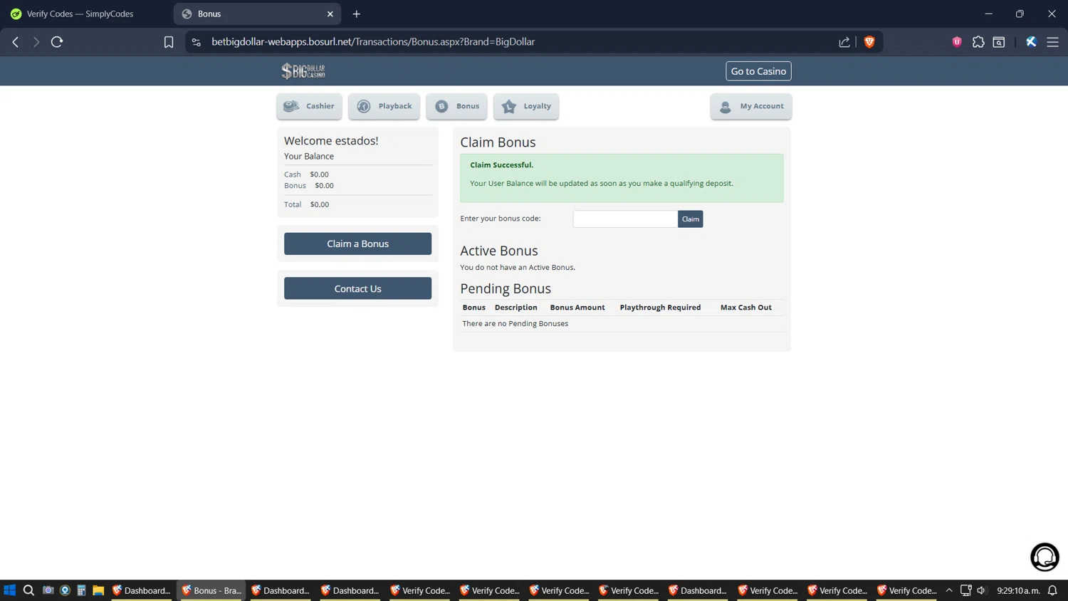This screenshot has width=1068, height=601.
Task: Click the blue extension icon in toolbar
Action: (1031, 42)
